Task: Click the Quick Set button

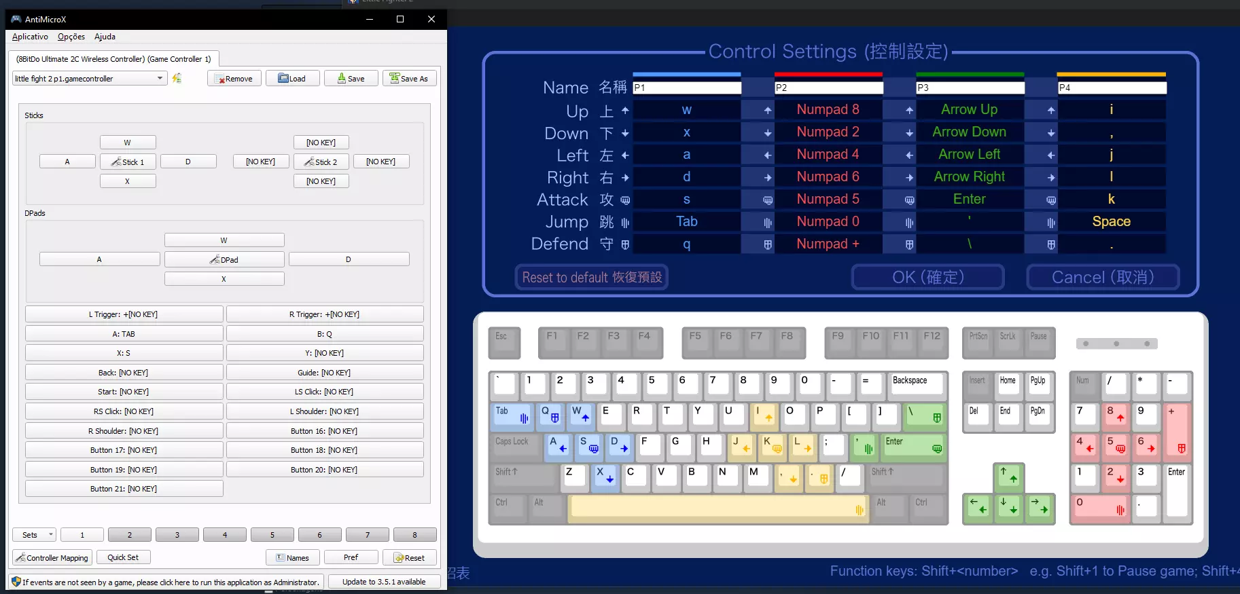Action: (x=123, y=557)
